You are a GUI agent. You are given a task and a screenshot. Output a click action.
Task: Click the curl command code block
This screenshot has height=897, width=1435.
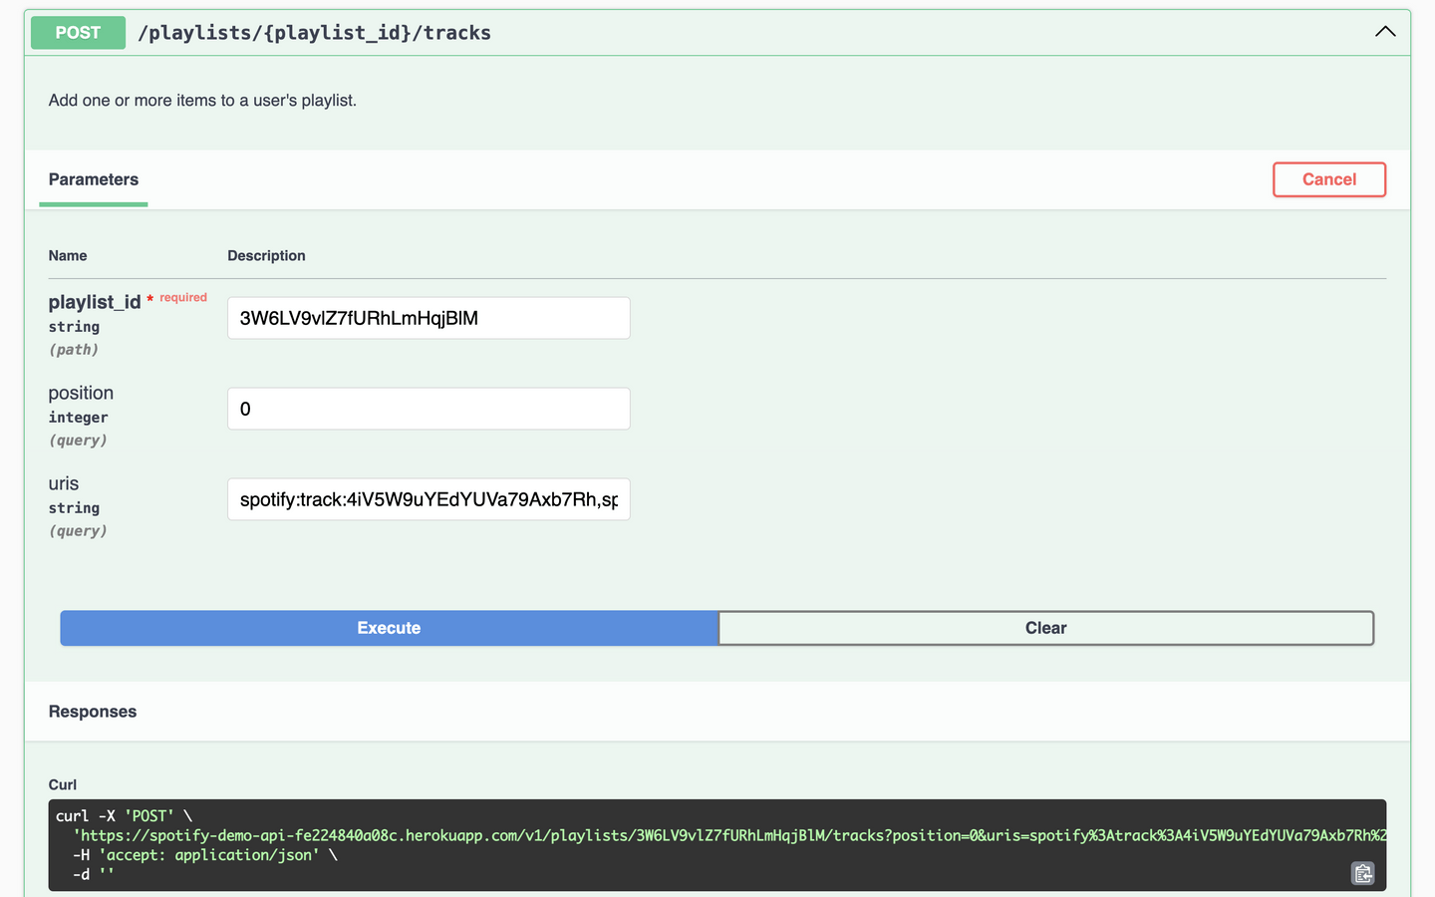click(x=698, y=857)
